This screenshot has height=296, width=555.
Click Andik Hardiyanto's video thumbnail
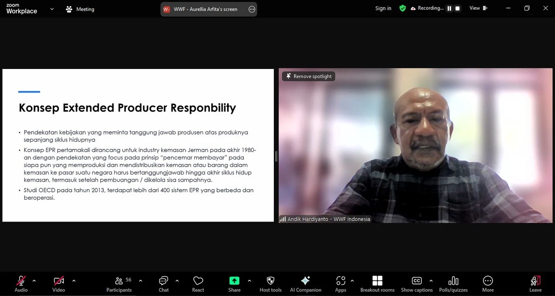(x=415, y=146)
